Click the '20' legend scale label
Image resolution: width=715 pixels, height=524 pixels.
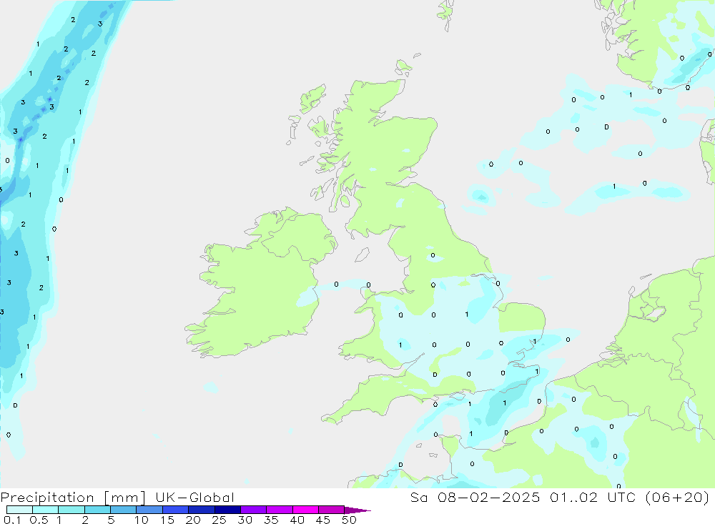coord(193,520)
